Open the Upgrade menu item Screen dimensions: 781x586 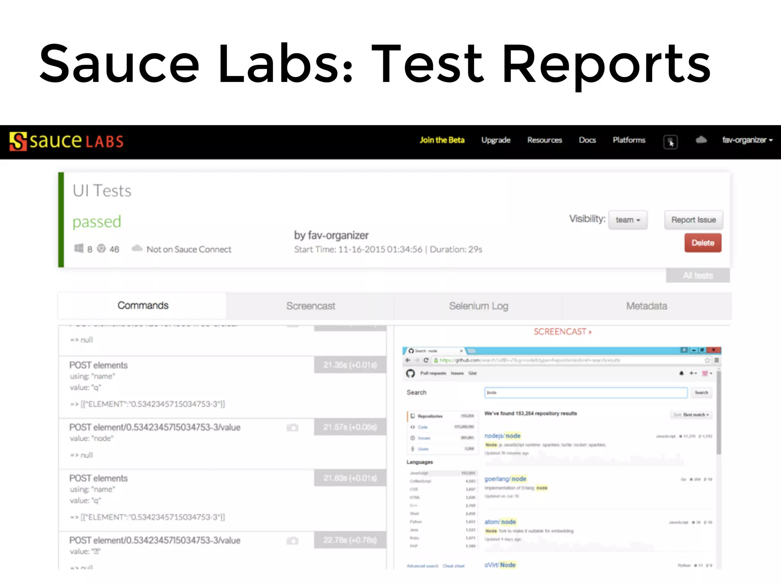click(x=496, y=140)
